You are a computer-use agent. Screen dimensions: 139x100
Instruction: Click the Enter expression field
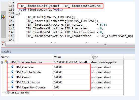18,92
